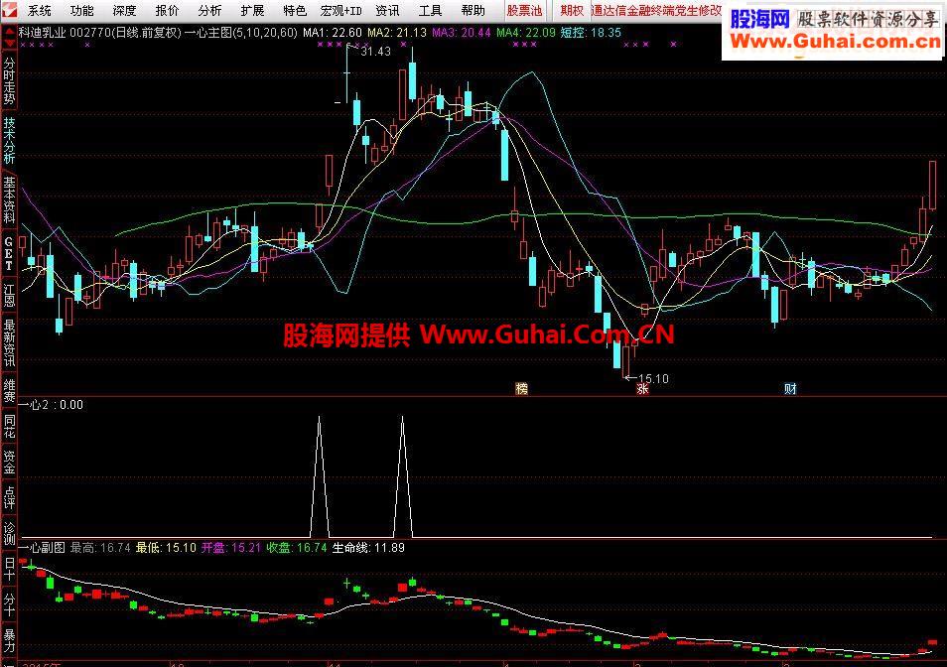
Task: Click the 最低: 15.10 value
Action: (166, 548)
